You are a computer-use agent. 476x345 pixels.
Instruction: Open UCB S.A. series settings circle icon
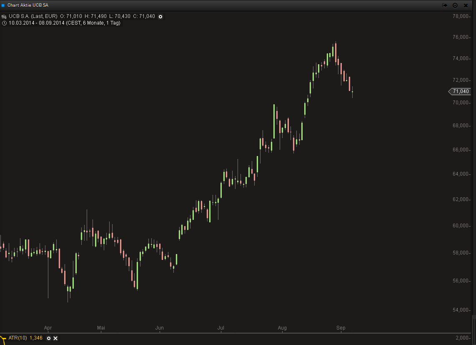click(160, 17)
